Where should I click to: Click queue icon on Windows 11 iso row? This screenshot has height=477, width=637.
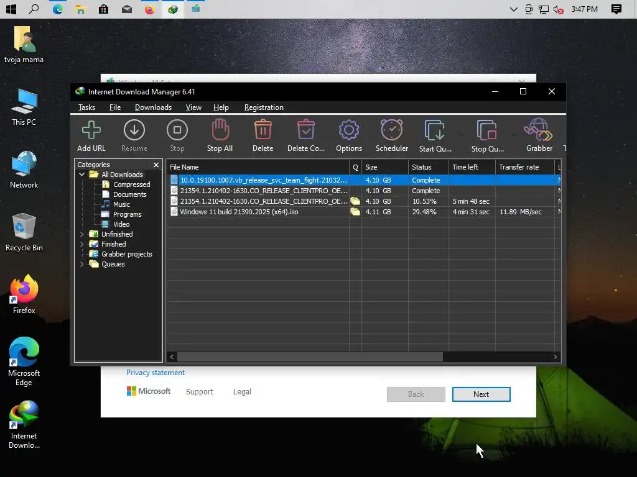click(x=355, y=212)
